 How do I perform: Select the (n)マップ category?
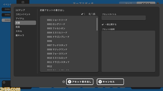20,10
